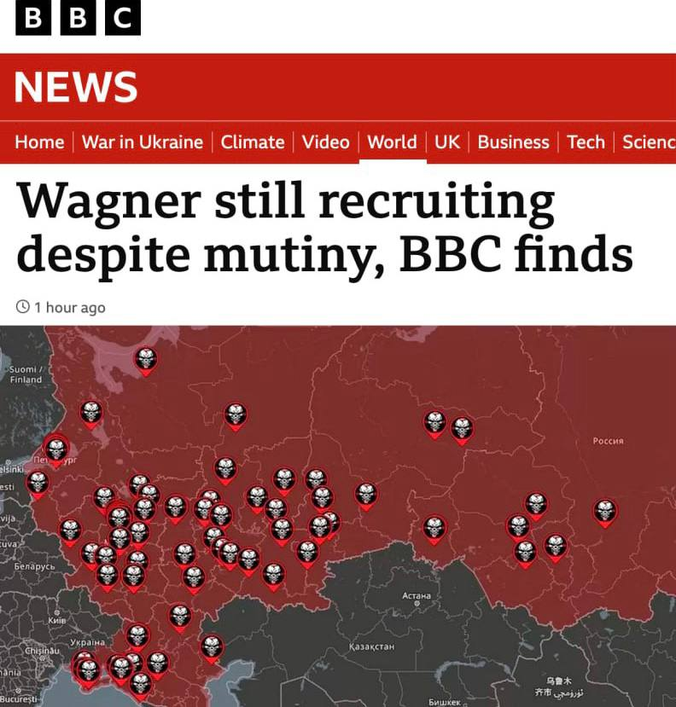Select the northernmost skull marker

pyautogui.click(x=146, y=361)
